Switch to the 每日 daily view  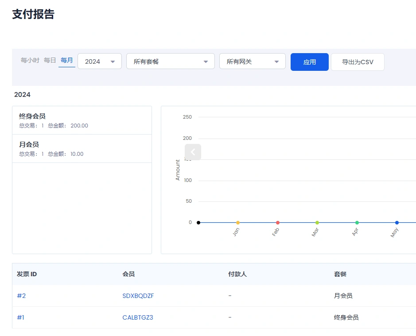pos(50,60)
